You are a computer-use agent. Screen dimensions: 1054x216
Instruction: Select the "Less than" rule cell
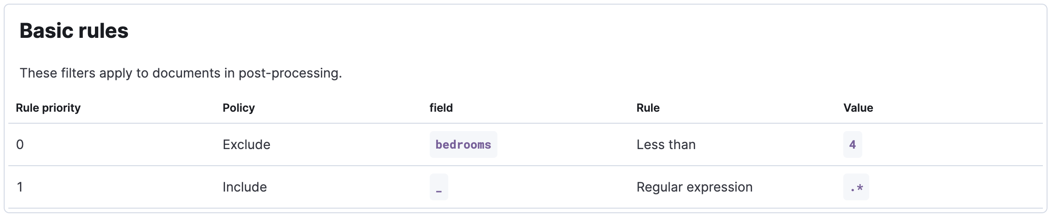(x=666, y=144)
